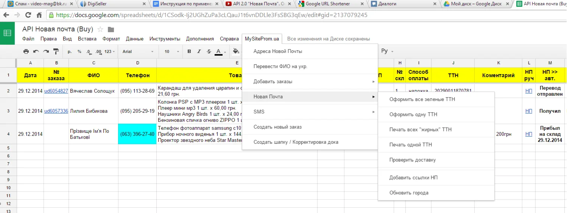Screen dimensions: 567x213
Task: Open the Правка menu
Action: 48,39
